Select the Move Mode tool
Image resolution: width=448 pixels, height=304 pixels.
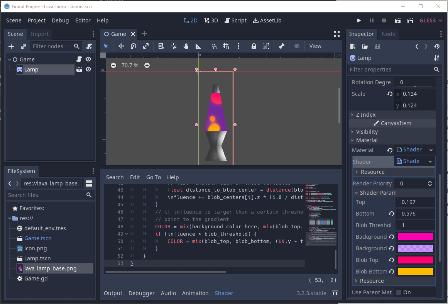coord(121,46)
